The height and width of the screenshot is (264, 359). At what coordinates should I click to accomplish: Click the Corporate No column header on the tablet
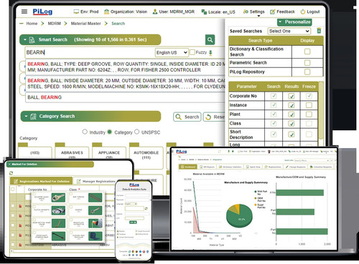37,190
